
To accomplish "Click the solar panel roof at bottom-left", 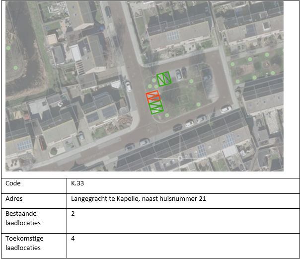I will [22, 145].
